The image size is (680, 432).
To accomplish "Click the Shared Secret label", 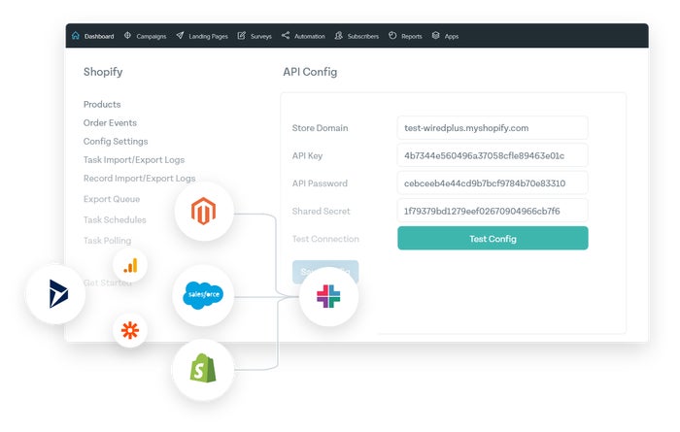I will coord(321,212).
